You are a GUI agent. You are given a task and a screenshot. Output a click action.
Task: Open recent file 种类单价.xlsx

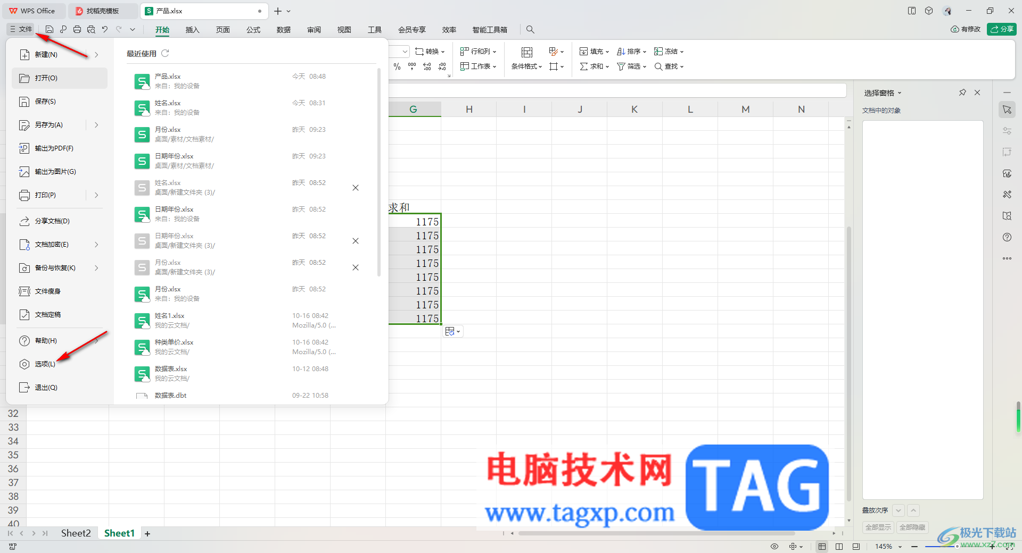[x=250, y=347]
